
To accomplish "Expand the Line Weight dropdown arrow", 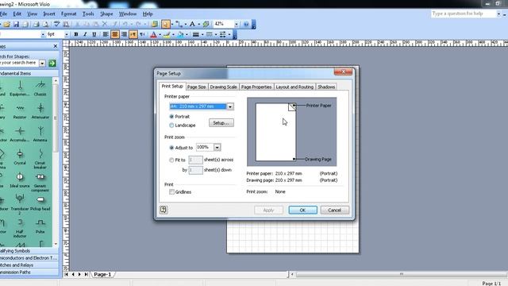I will pyautogui.click(x=202, y=35).
